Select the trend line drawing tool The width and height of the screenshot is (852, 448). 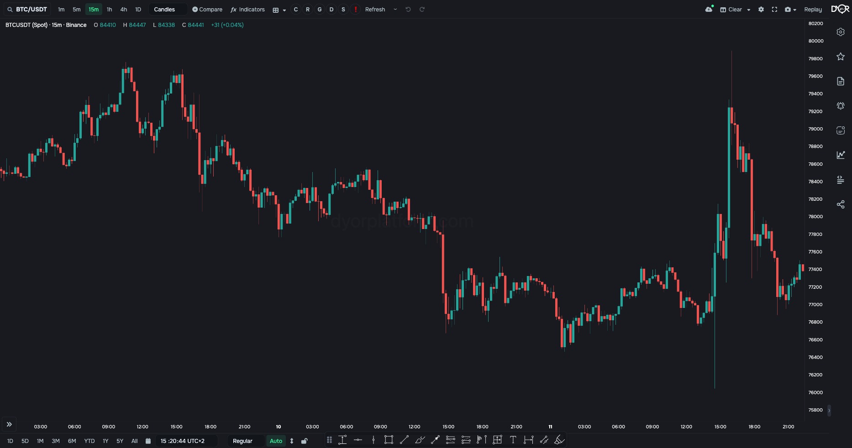point(404,440)
